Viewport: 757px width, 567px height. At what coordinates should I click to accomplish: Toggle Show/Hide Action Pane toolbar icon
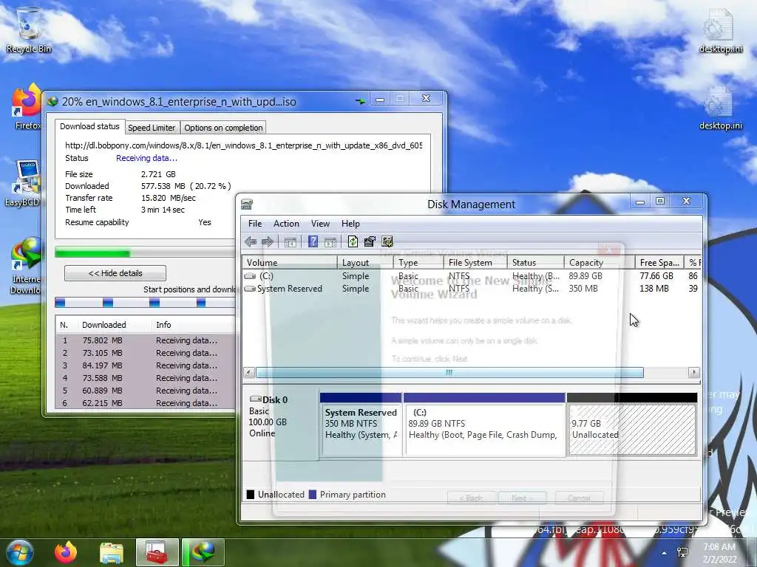coord(330,242)
